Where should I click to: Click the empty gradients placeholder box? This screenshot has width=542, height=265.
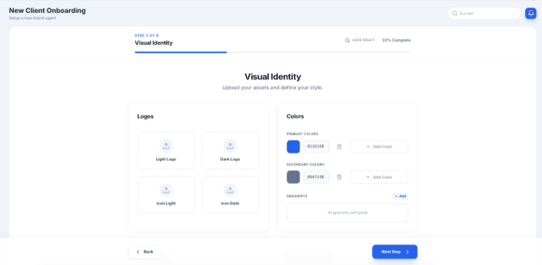(x=348, y=212)
